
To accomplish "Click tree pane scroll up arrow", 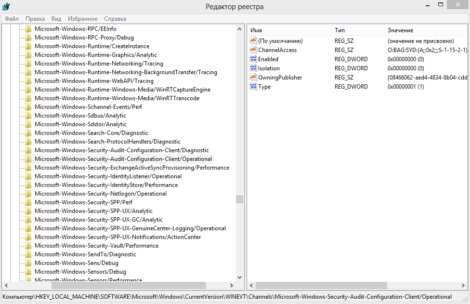I will 239,29.
